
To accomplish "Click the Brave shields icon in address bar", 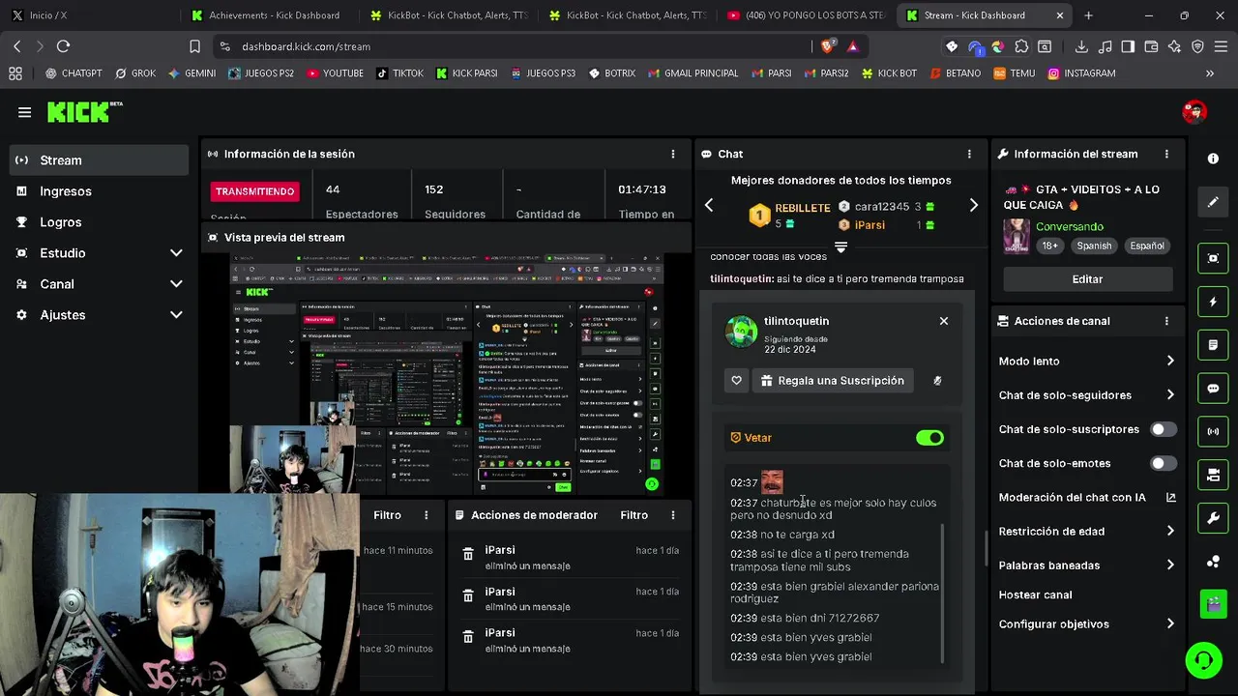I will coord(827,46).
